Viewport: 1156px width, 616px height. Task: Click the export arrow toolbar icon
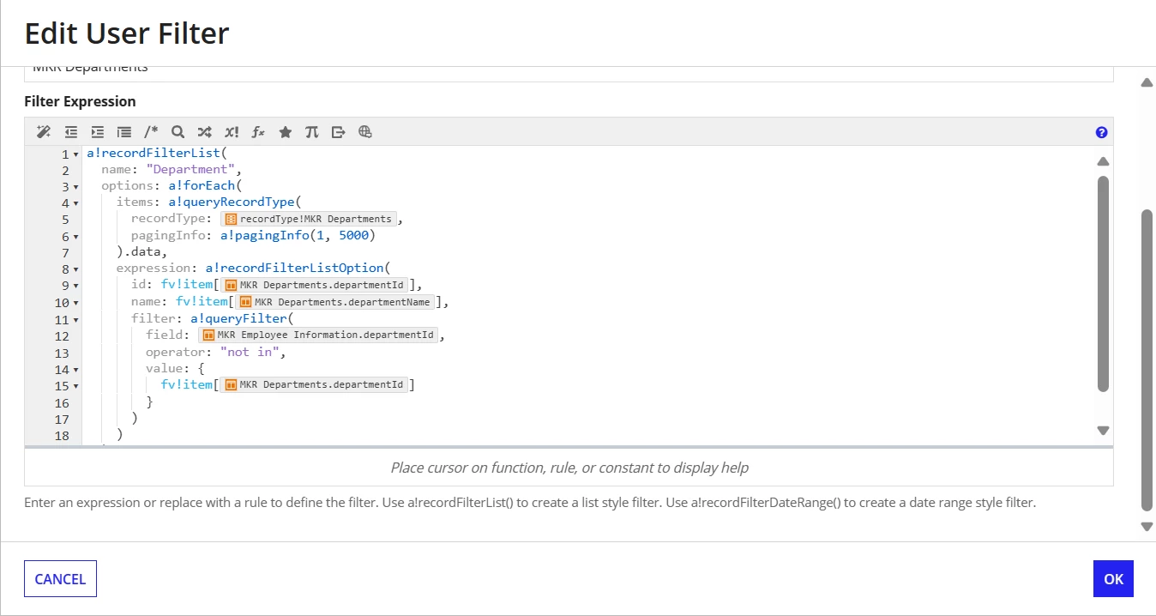pos(339,132)
